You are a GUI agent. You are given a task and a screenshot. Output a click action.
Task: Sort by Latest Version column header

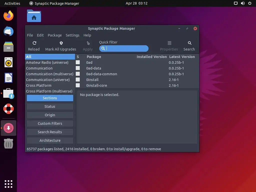coord(182,57)
